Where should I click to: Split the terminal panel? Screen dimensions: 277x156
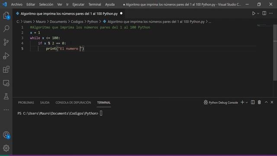[x=253, y=102]
